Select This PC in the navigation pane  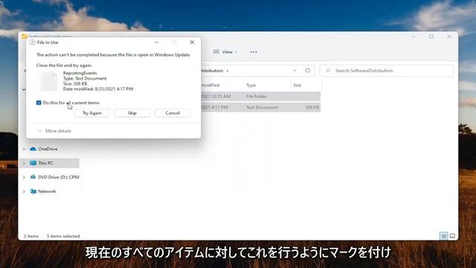click(45, 163)
